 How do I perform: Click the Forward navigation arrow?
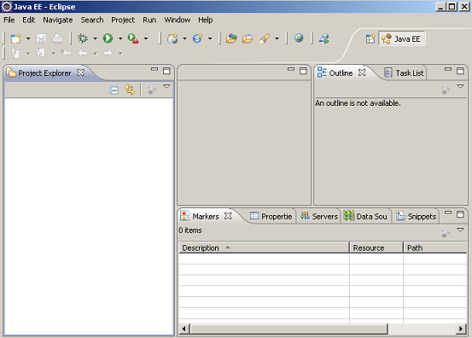click(108, 54)
